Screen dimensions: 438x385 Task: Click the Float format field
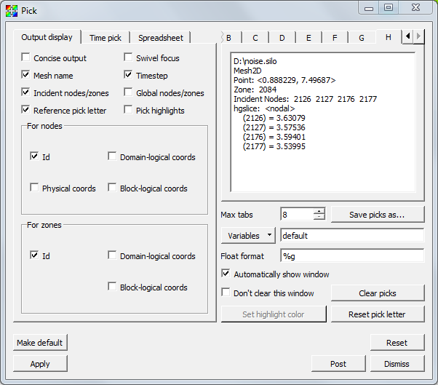352,255
